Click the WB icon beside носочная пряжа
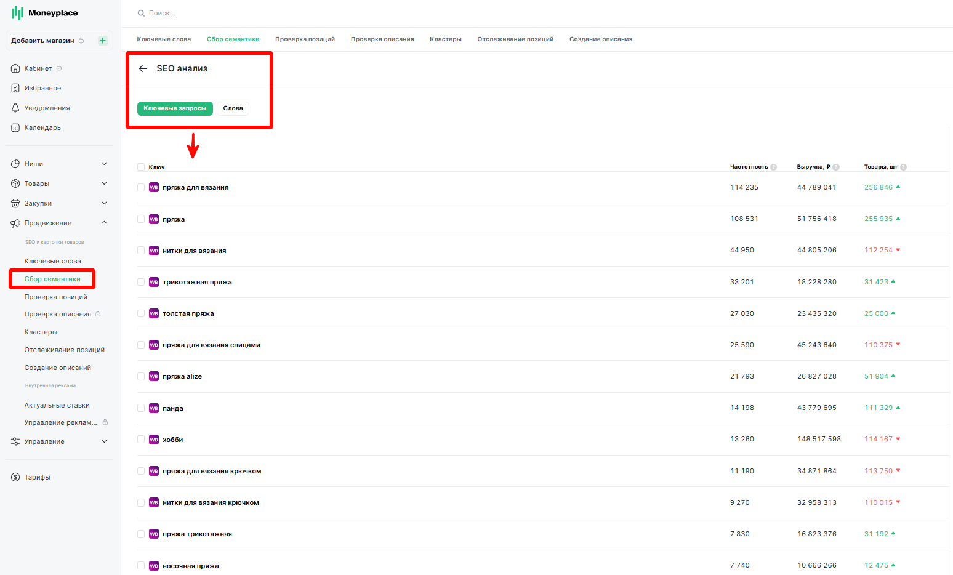Viewport: 953px width, 575px height. (154, 566)
